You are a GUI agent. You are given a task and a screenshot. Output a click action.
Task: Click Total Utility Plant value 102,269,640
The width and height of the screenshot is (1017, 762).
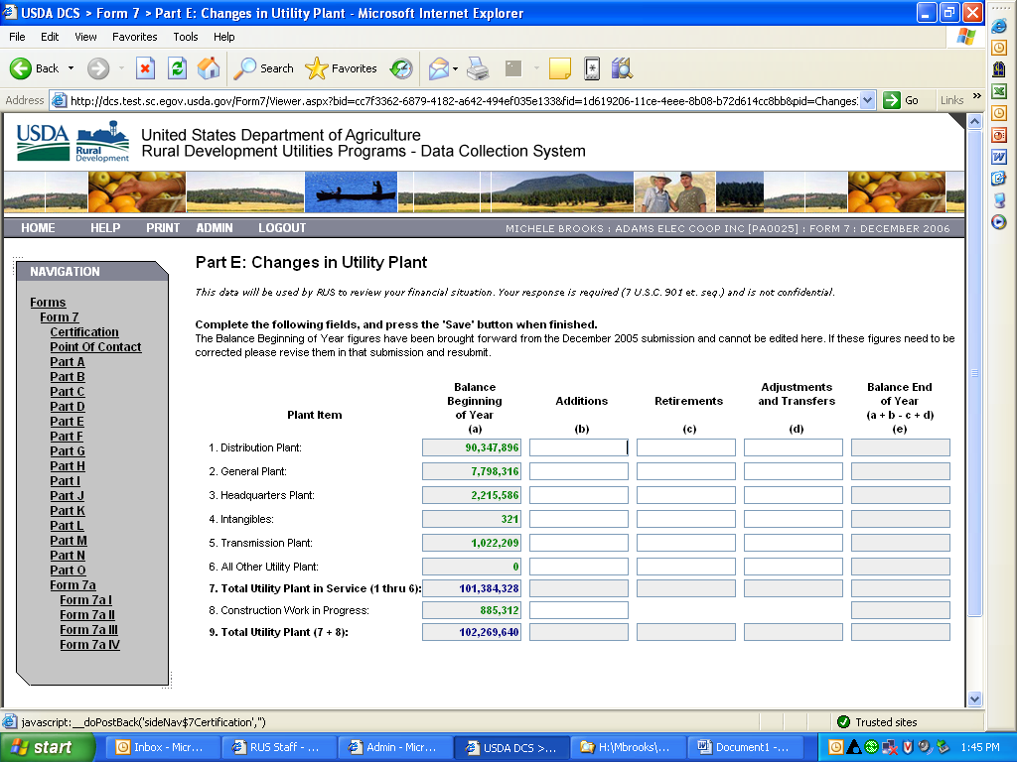(472, 632)
